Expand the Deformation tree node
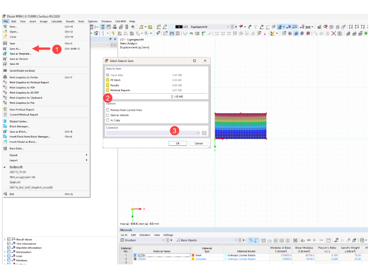This screenshot has height=278, width=370. (5, 252)
